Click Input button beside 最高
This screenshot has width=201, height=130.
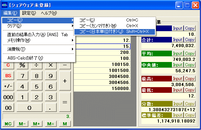tap(178, 79)
